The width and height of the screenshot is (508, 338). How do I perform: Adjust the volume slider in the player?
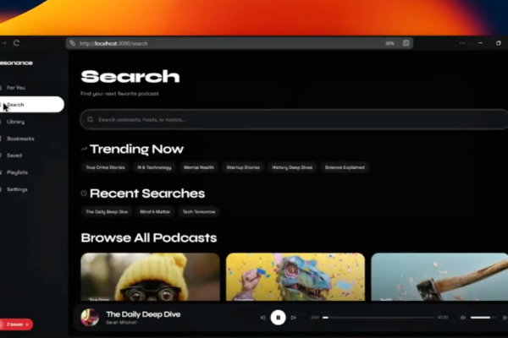[x=483, y=318]
